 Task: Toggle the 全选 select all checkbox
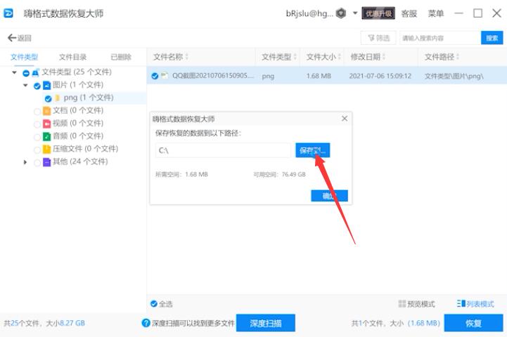pyautogui.click(x=154, y=304)
